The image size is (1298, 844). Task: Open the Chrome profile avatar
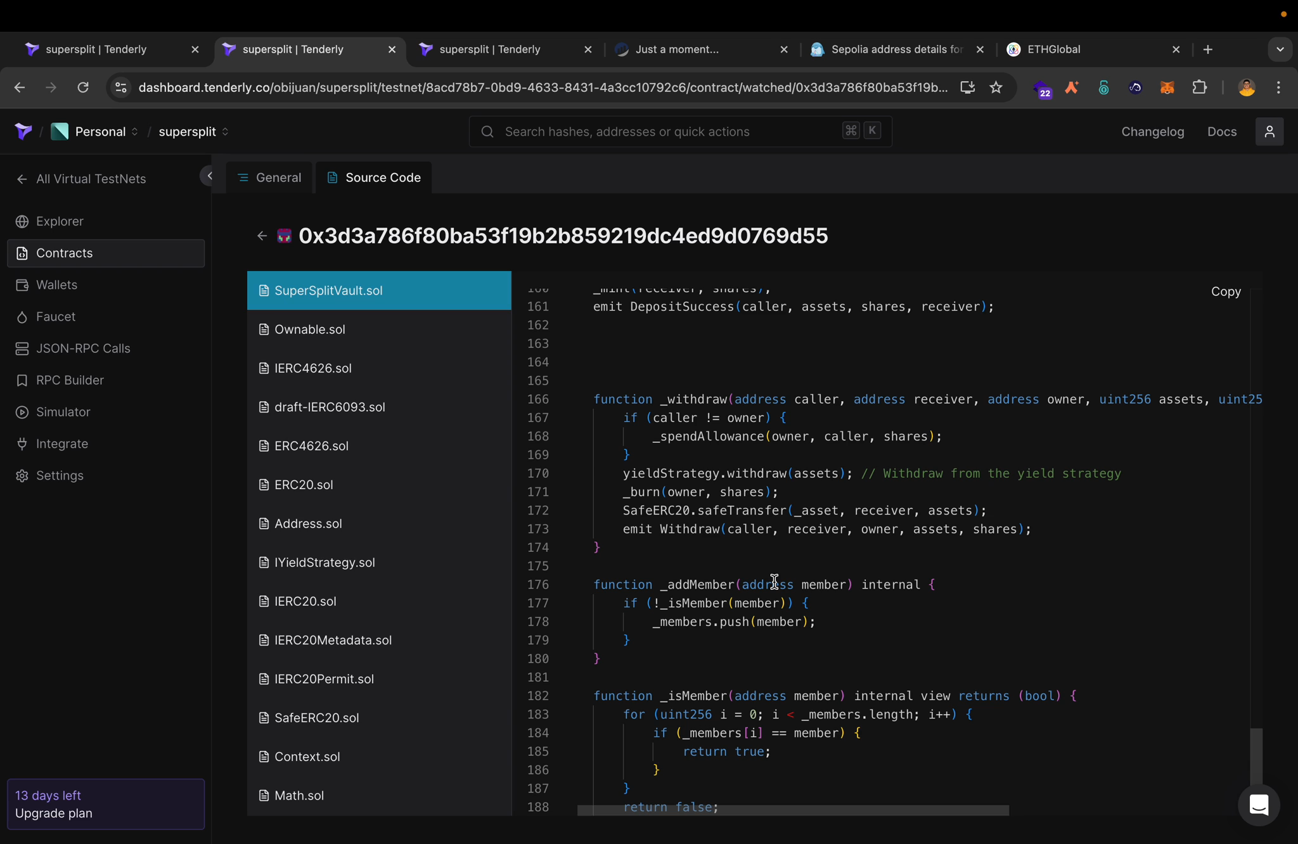click(1246, 87)
